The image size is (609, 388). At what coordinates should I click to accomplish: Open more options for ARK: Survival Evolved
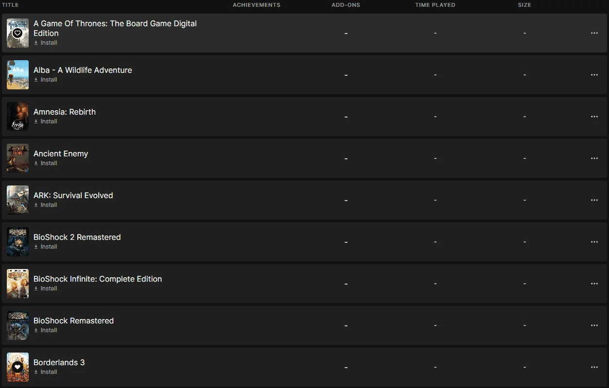tap(594, 200)
